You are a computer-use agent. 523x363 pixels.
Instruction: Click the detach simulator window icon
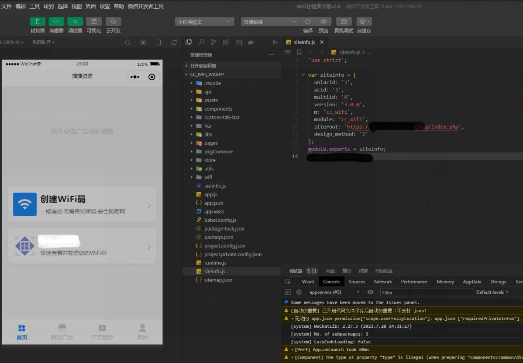pos(174,42)
